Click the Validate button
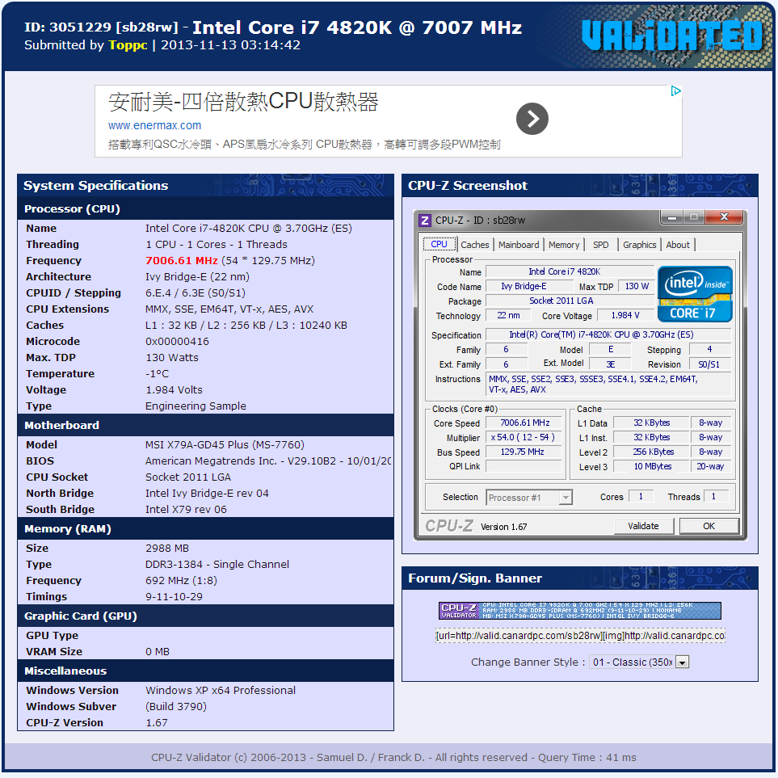Image resolution: width=778 pixels, height=778 pixels. 644,526
